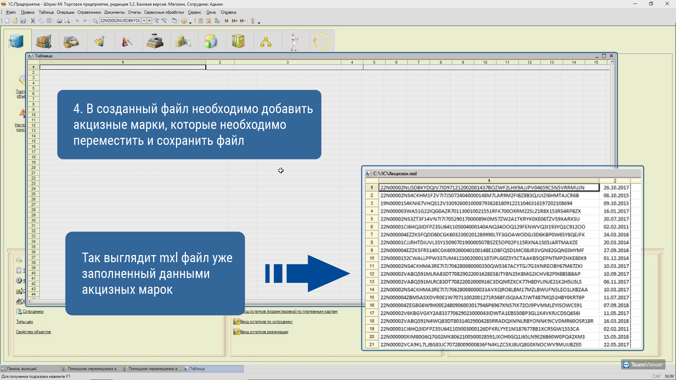Viewport: 676px width, 380px height.
Task: Open the Сервисные обработки menu
Action: [x=164, y=12]
